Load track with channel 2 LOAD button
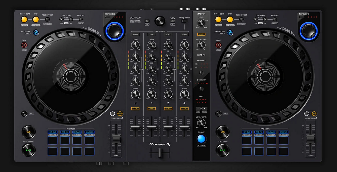This screenshot has width=337, height=172. (168, 34)
